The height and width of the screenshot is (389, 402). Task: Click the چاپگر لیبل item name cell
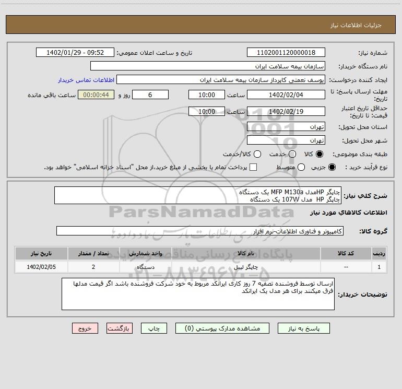(x=246, y=267)
